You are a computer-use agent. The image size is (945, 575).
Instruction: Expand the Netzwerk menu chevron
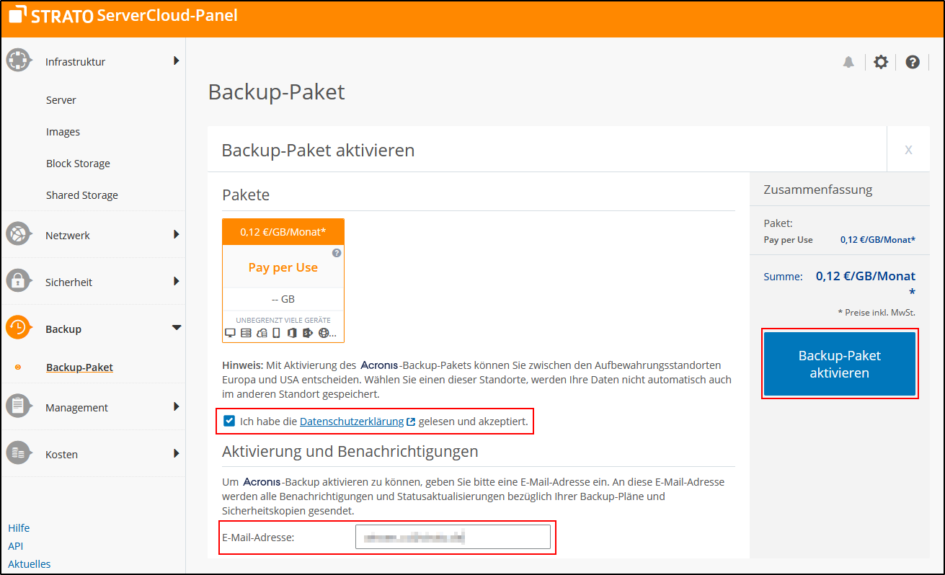tap(176, 234)
